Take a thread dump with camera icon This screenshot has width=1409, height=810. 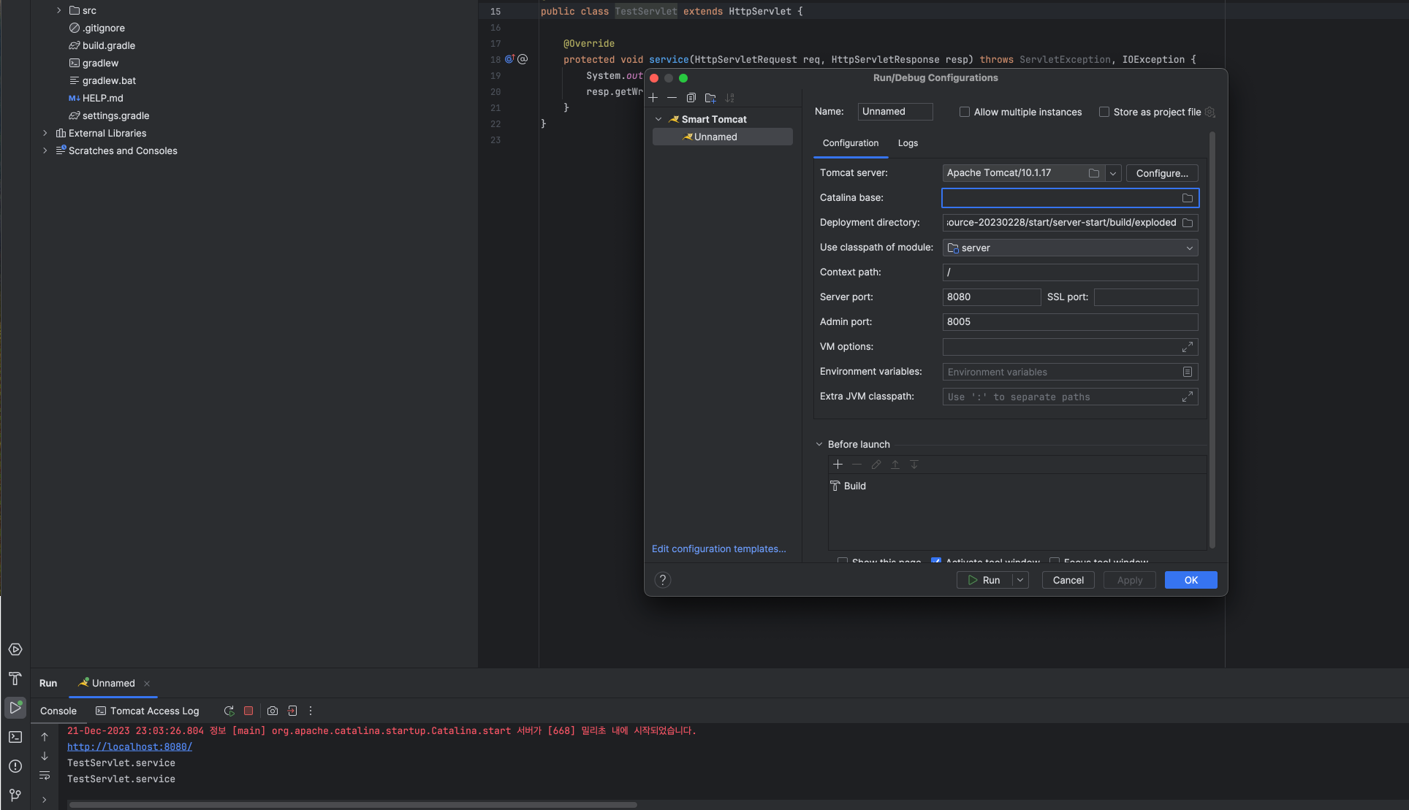(273, 711)
